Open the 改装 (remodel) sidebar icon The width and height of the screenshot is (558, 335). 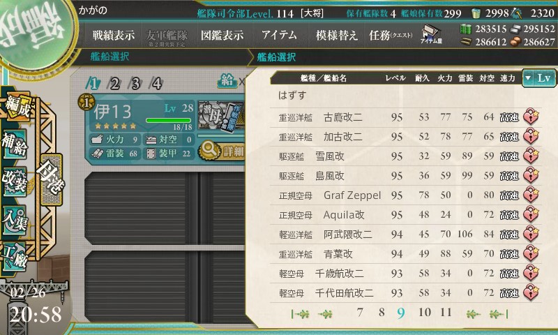[x=15, y=181]
